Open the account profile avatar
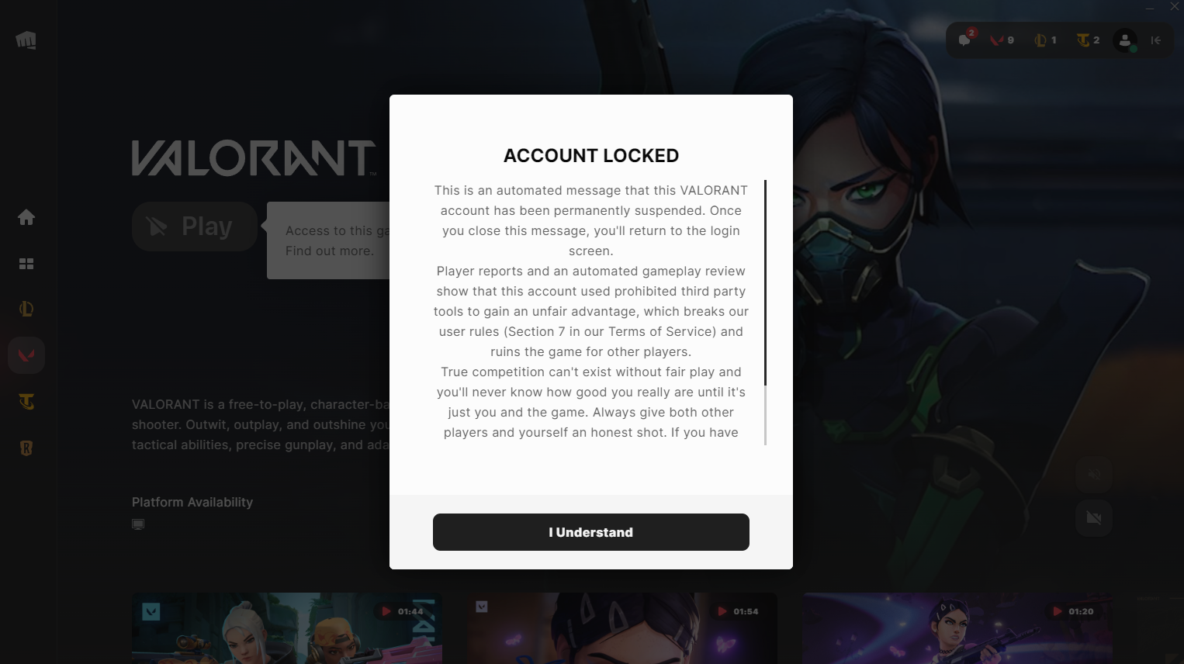The width and height of the screenshot is (1184, 664). [x=1125, y=40]
